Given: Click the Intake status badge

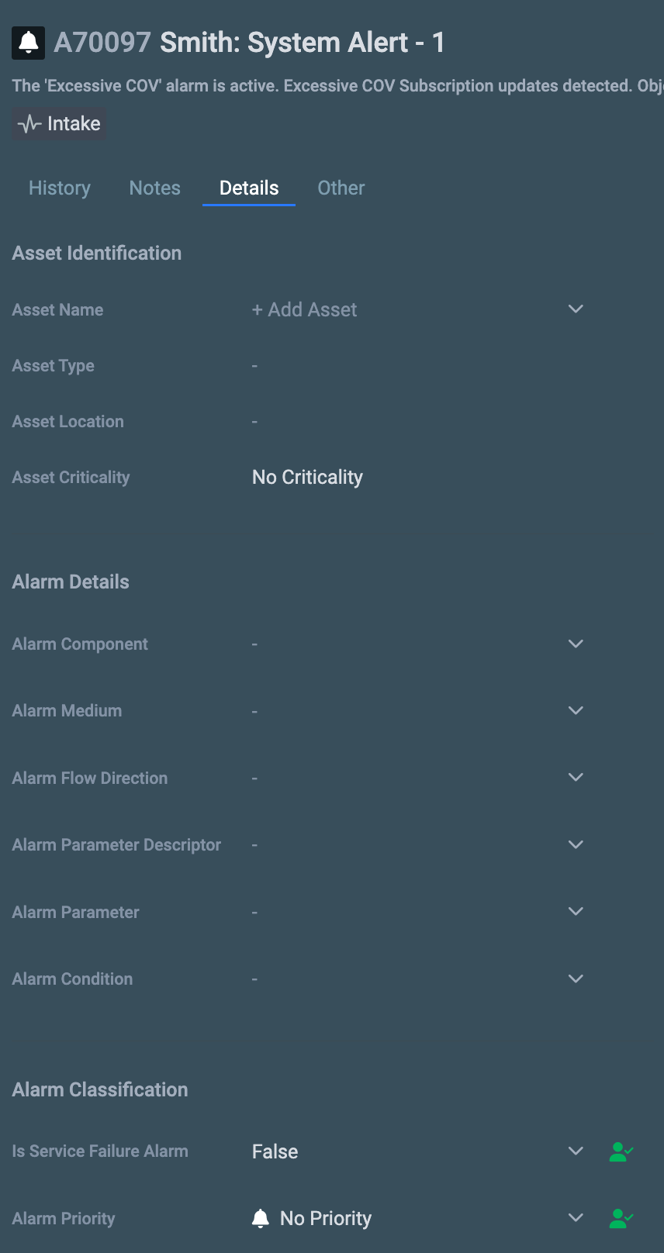Looking at the screenshot, I should [x=60, y=124].
